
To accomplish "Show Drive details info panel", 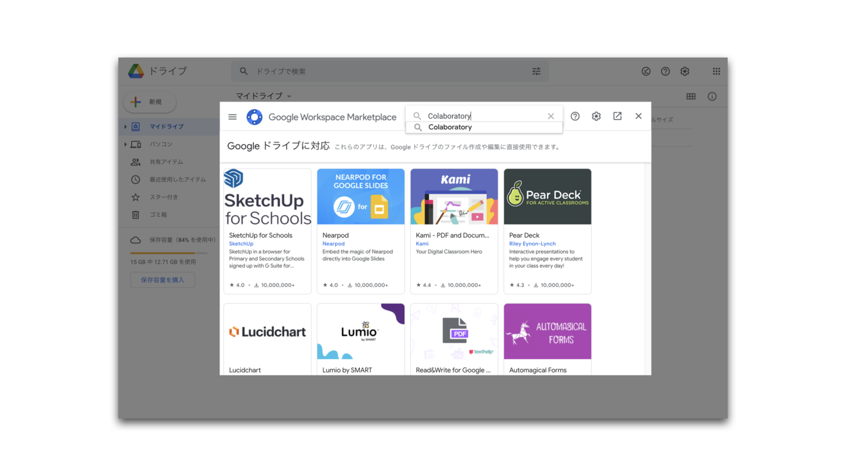I will click(712, 96).
